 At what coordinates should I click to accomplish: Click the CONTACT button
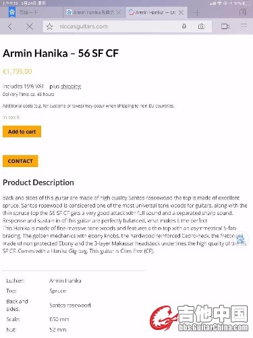point(20,161)
